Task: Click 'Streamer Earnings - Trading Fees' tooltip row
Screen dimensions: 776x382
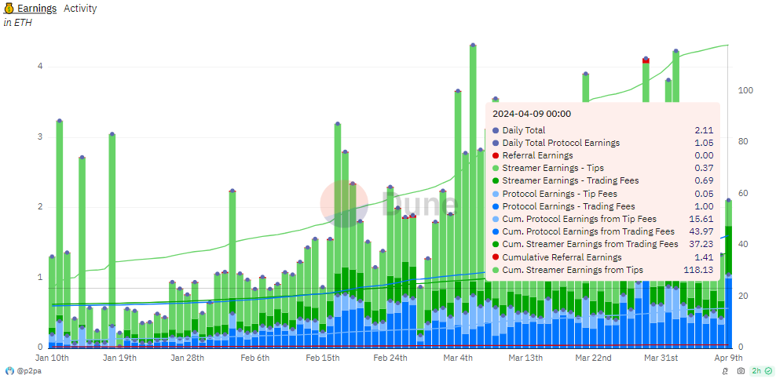Action: tap(602, 181)
